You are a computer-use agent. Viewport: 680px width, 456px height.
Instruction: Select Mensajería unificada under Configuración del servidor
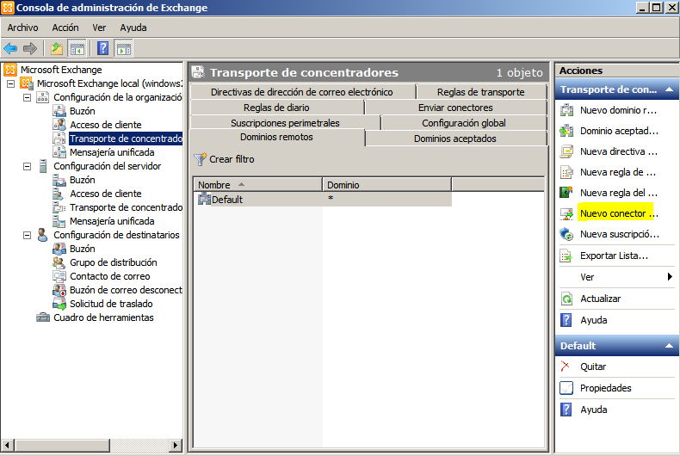click(112, 221)
